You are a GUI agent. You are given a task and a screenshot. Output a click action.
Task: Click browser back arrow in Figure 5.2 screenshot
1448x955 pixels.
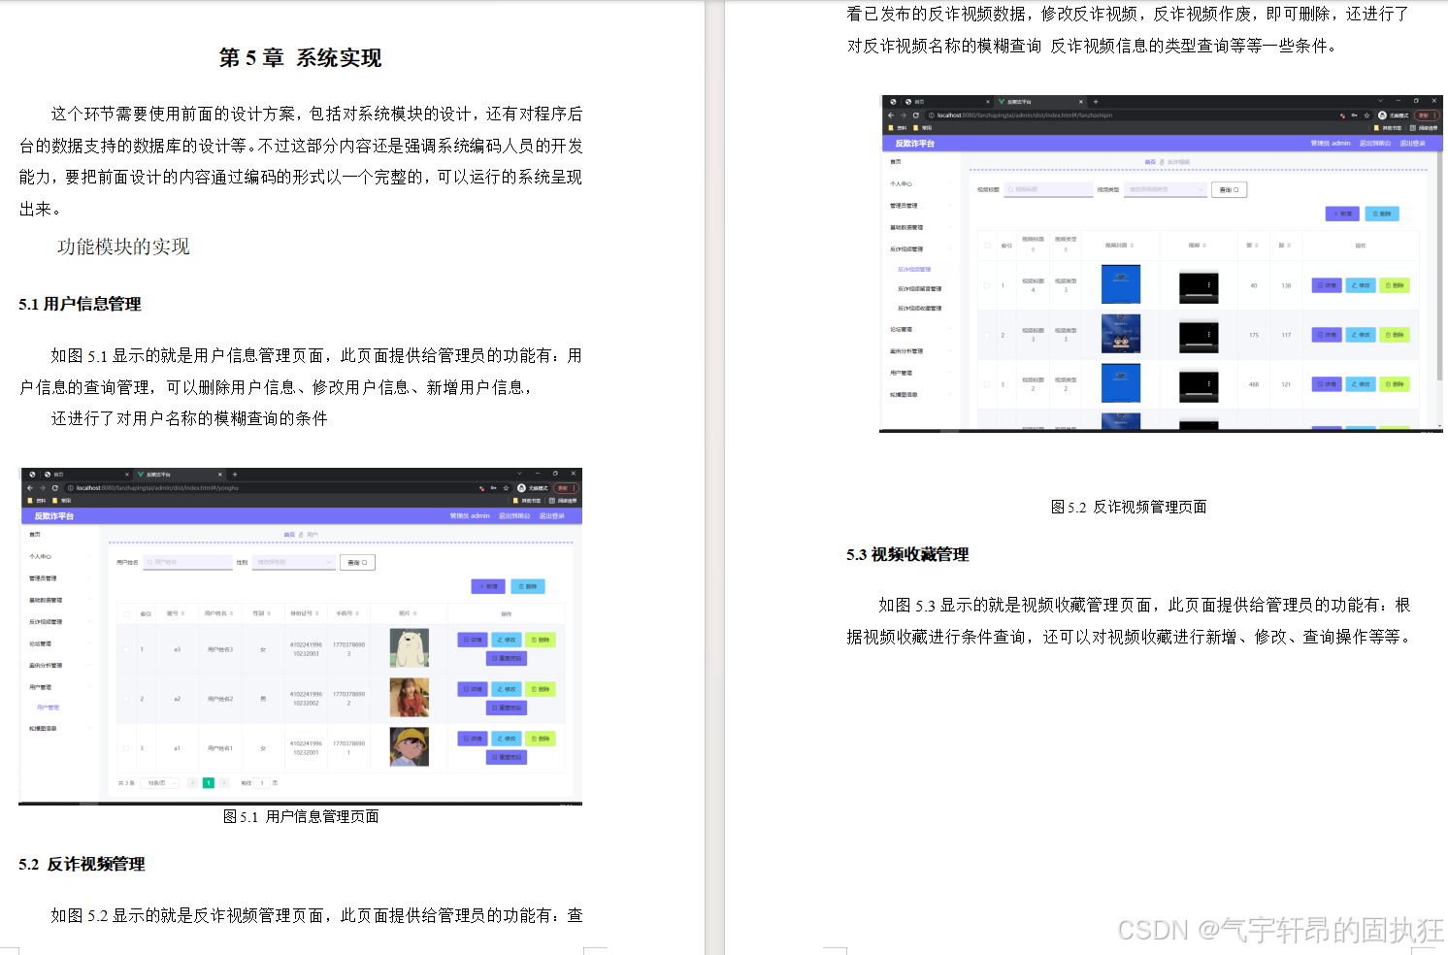pyautogui.click(x=891, y=115)
